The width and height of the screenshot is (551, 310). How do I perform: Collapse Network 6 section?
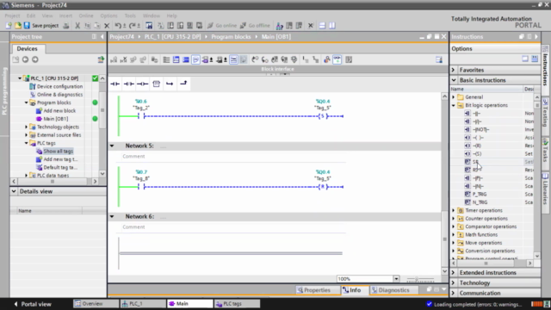coord(112,216)
